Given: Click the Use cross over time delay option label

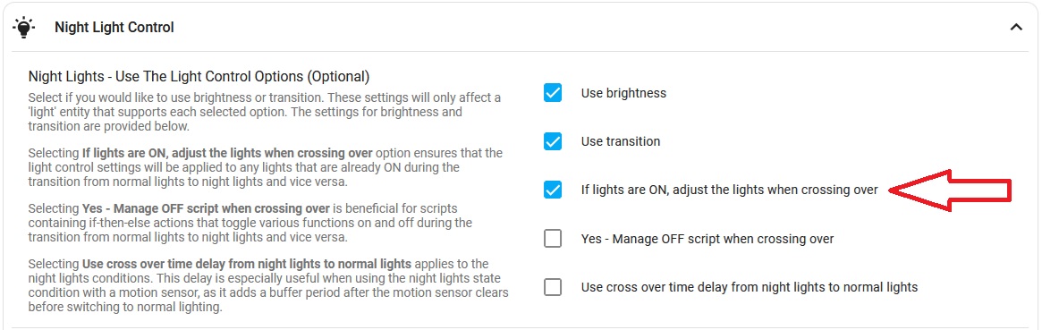Looking at the screenshot, I should 749,287.
